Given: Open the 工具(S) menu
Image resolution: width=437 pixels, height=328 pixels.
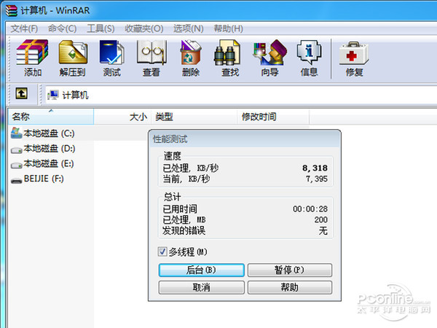Looking at the screenshot, I should [101, 28].
